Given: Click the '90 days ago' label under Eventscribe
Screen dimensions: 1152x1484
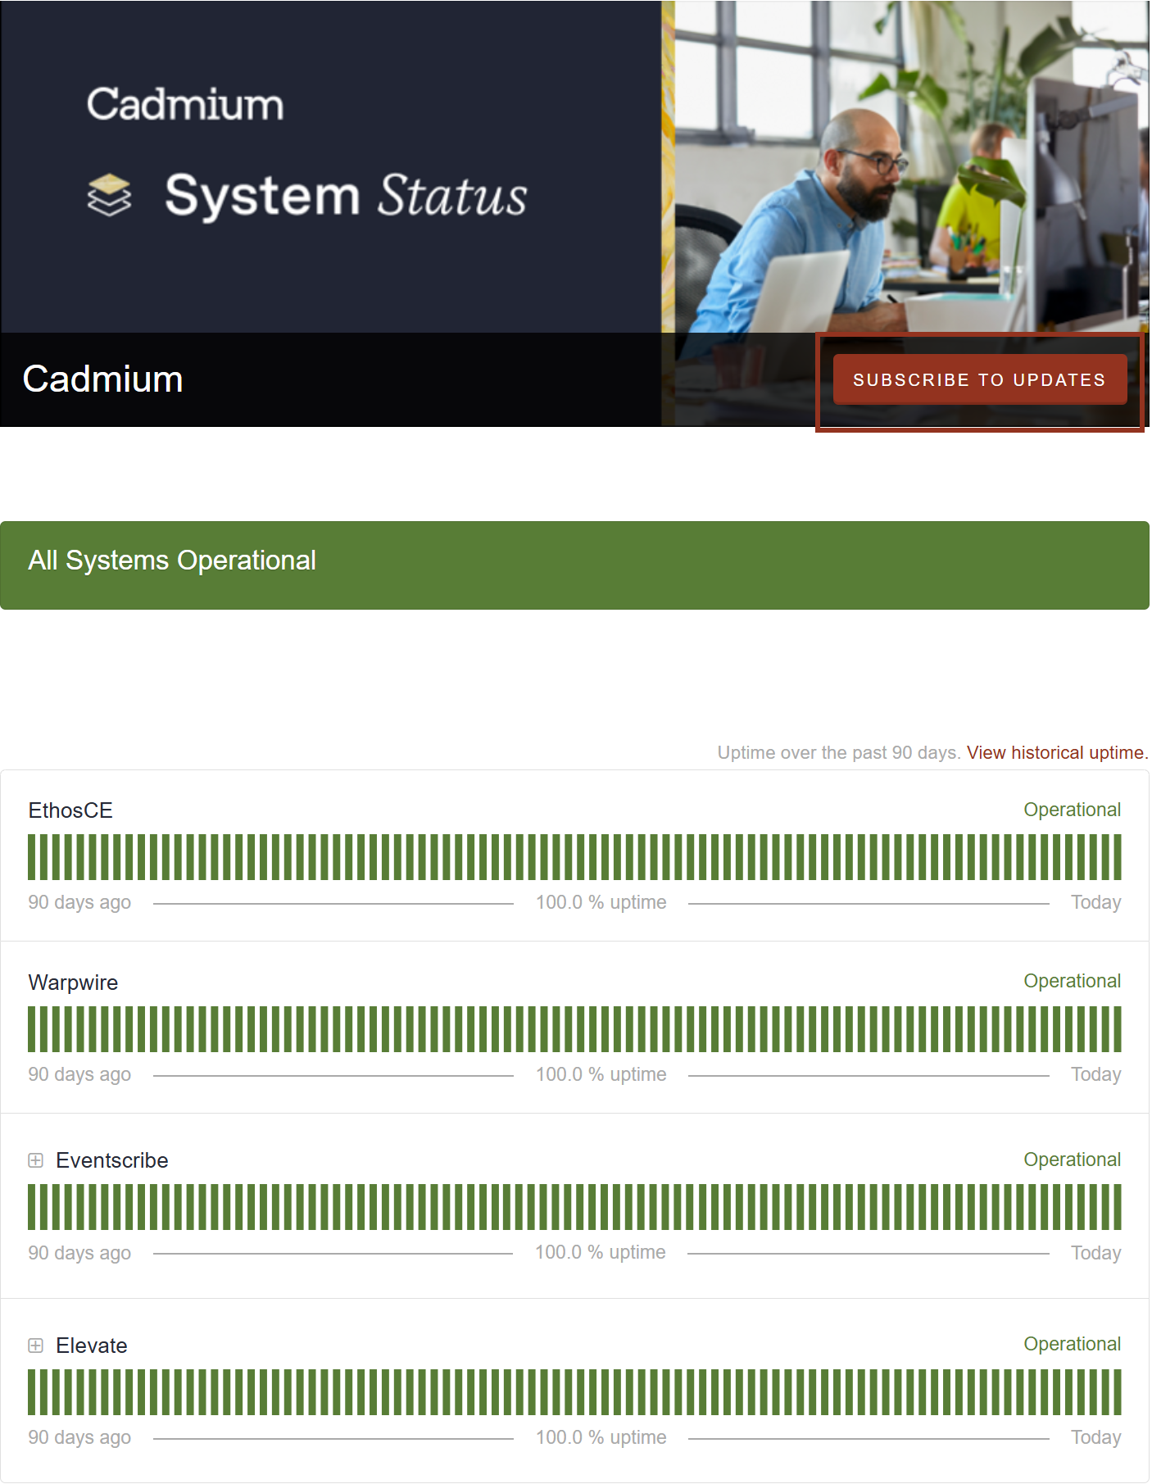Looking at the screenshot, I should click(79, 1253).
